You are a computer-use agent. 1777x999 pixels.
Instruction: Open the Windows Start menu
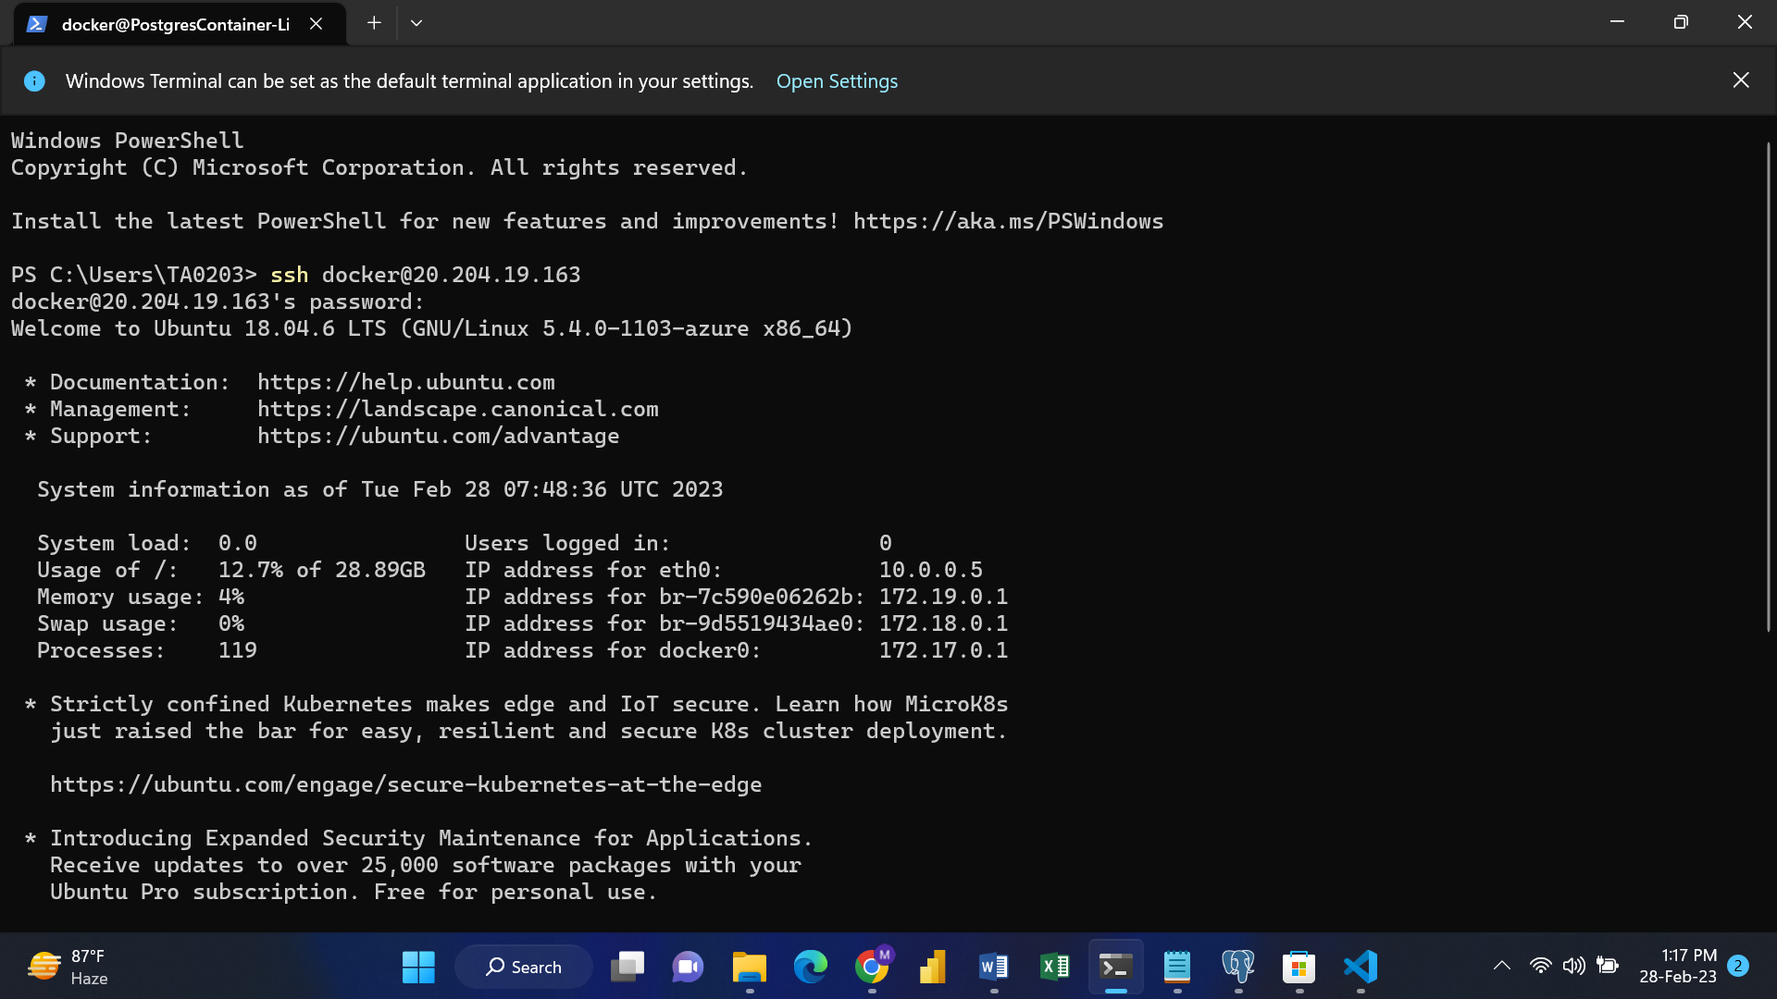click(x=418, y=967)
